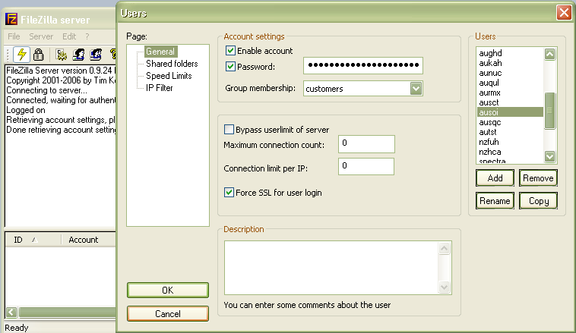Close the Users dialog with red X
This screenshot has width=576, height=333.
[564, 12]
